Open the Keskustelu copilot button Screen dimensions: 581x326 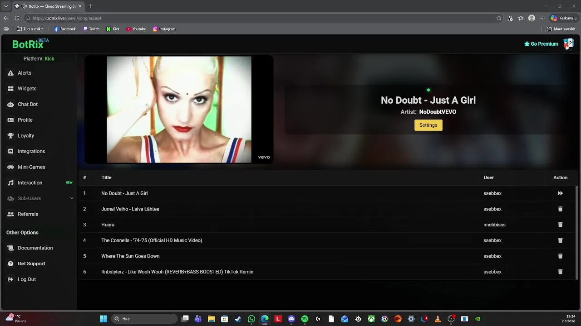tap(563, 18)
